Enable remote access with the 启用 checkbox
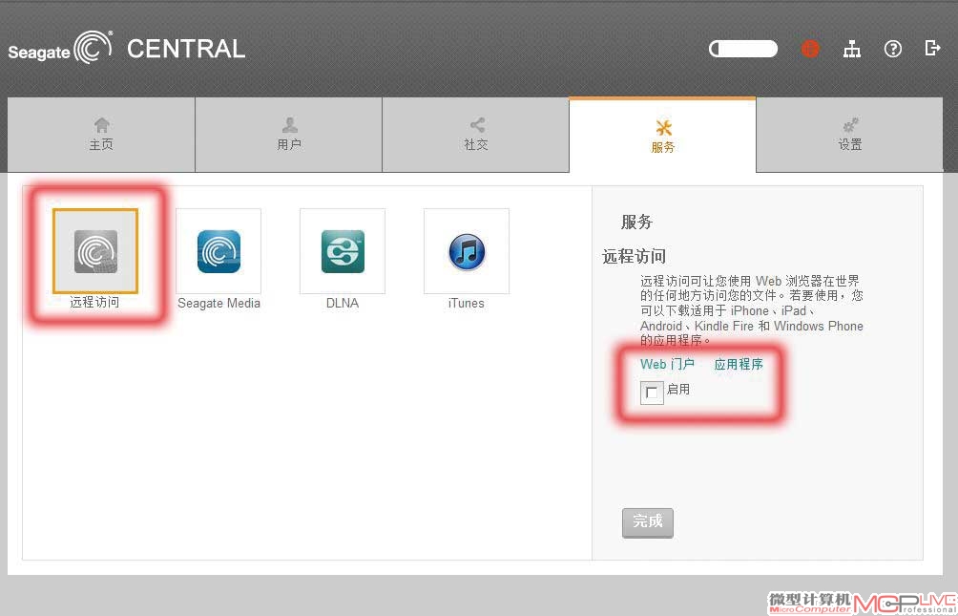The width and height of the screenshot is (958, 616). [652, 393]
